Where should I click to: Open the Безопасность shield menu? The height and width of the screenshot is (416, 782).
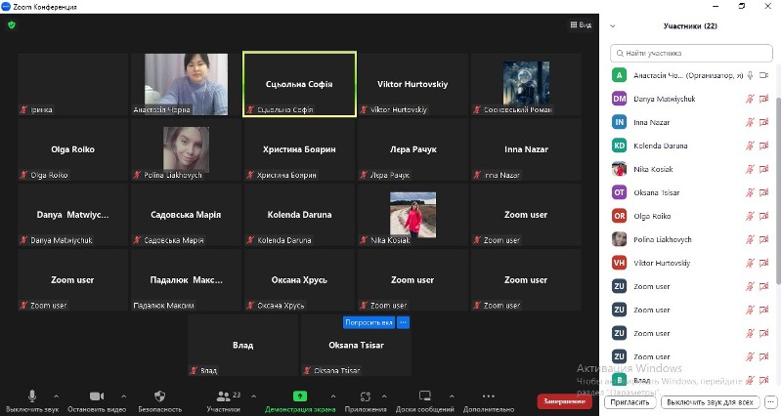tap(159, 396)
